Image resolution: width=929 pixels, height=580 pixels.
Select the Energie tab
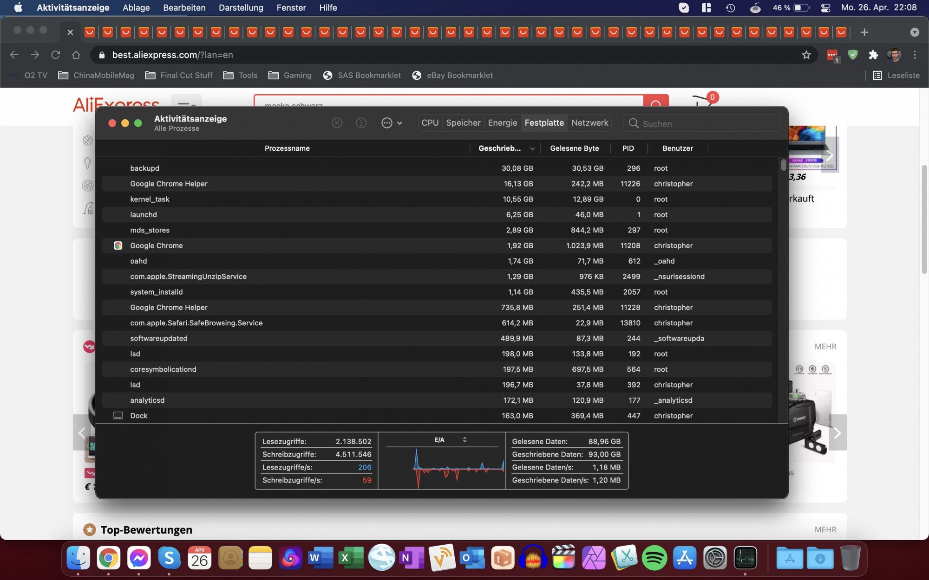[x=502, y=123]
